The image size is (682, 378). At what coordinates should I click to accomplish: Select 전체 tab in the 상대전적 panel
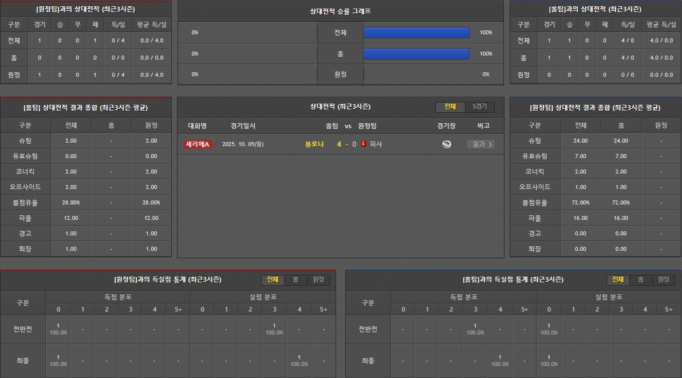[450, 107]
